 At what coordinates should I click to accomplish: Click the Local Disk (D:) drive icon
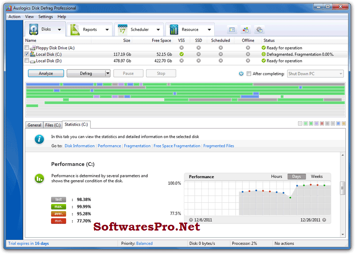click(32, 61)
